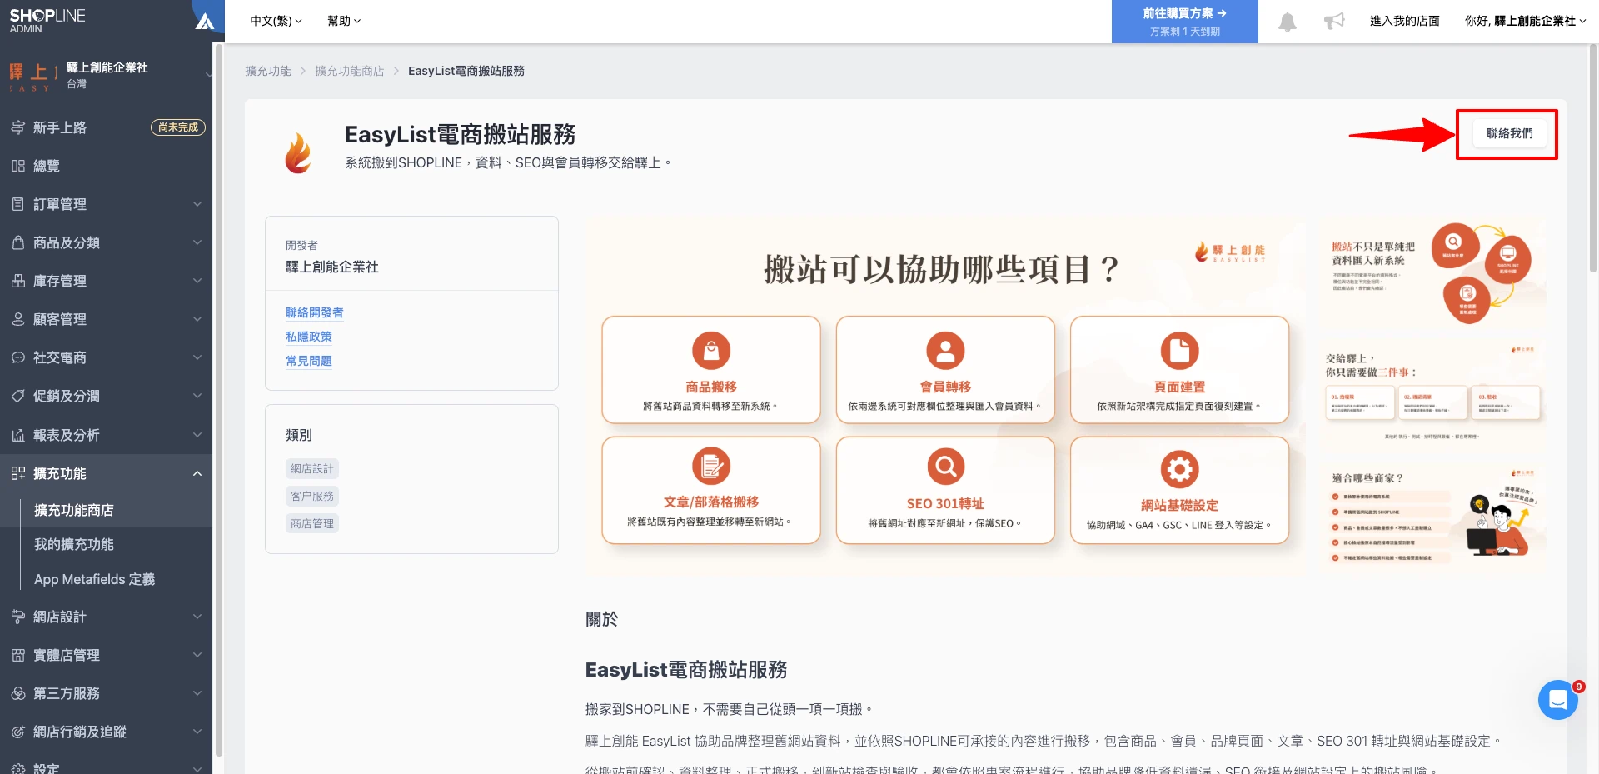Open the 中文(繁) language dropdown
The width and height of the screenshot is (1599, 774).
(276, 21)
